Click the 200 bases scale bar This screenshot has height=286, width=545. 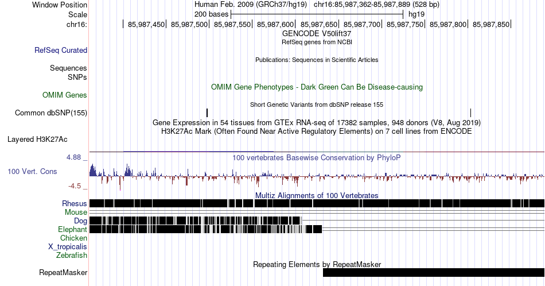pos(317,14)
